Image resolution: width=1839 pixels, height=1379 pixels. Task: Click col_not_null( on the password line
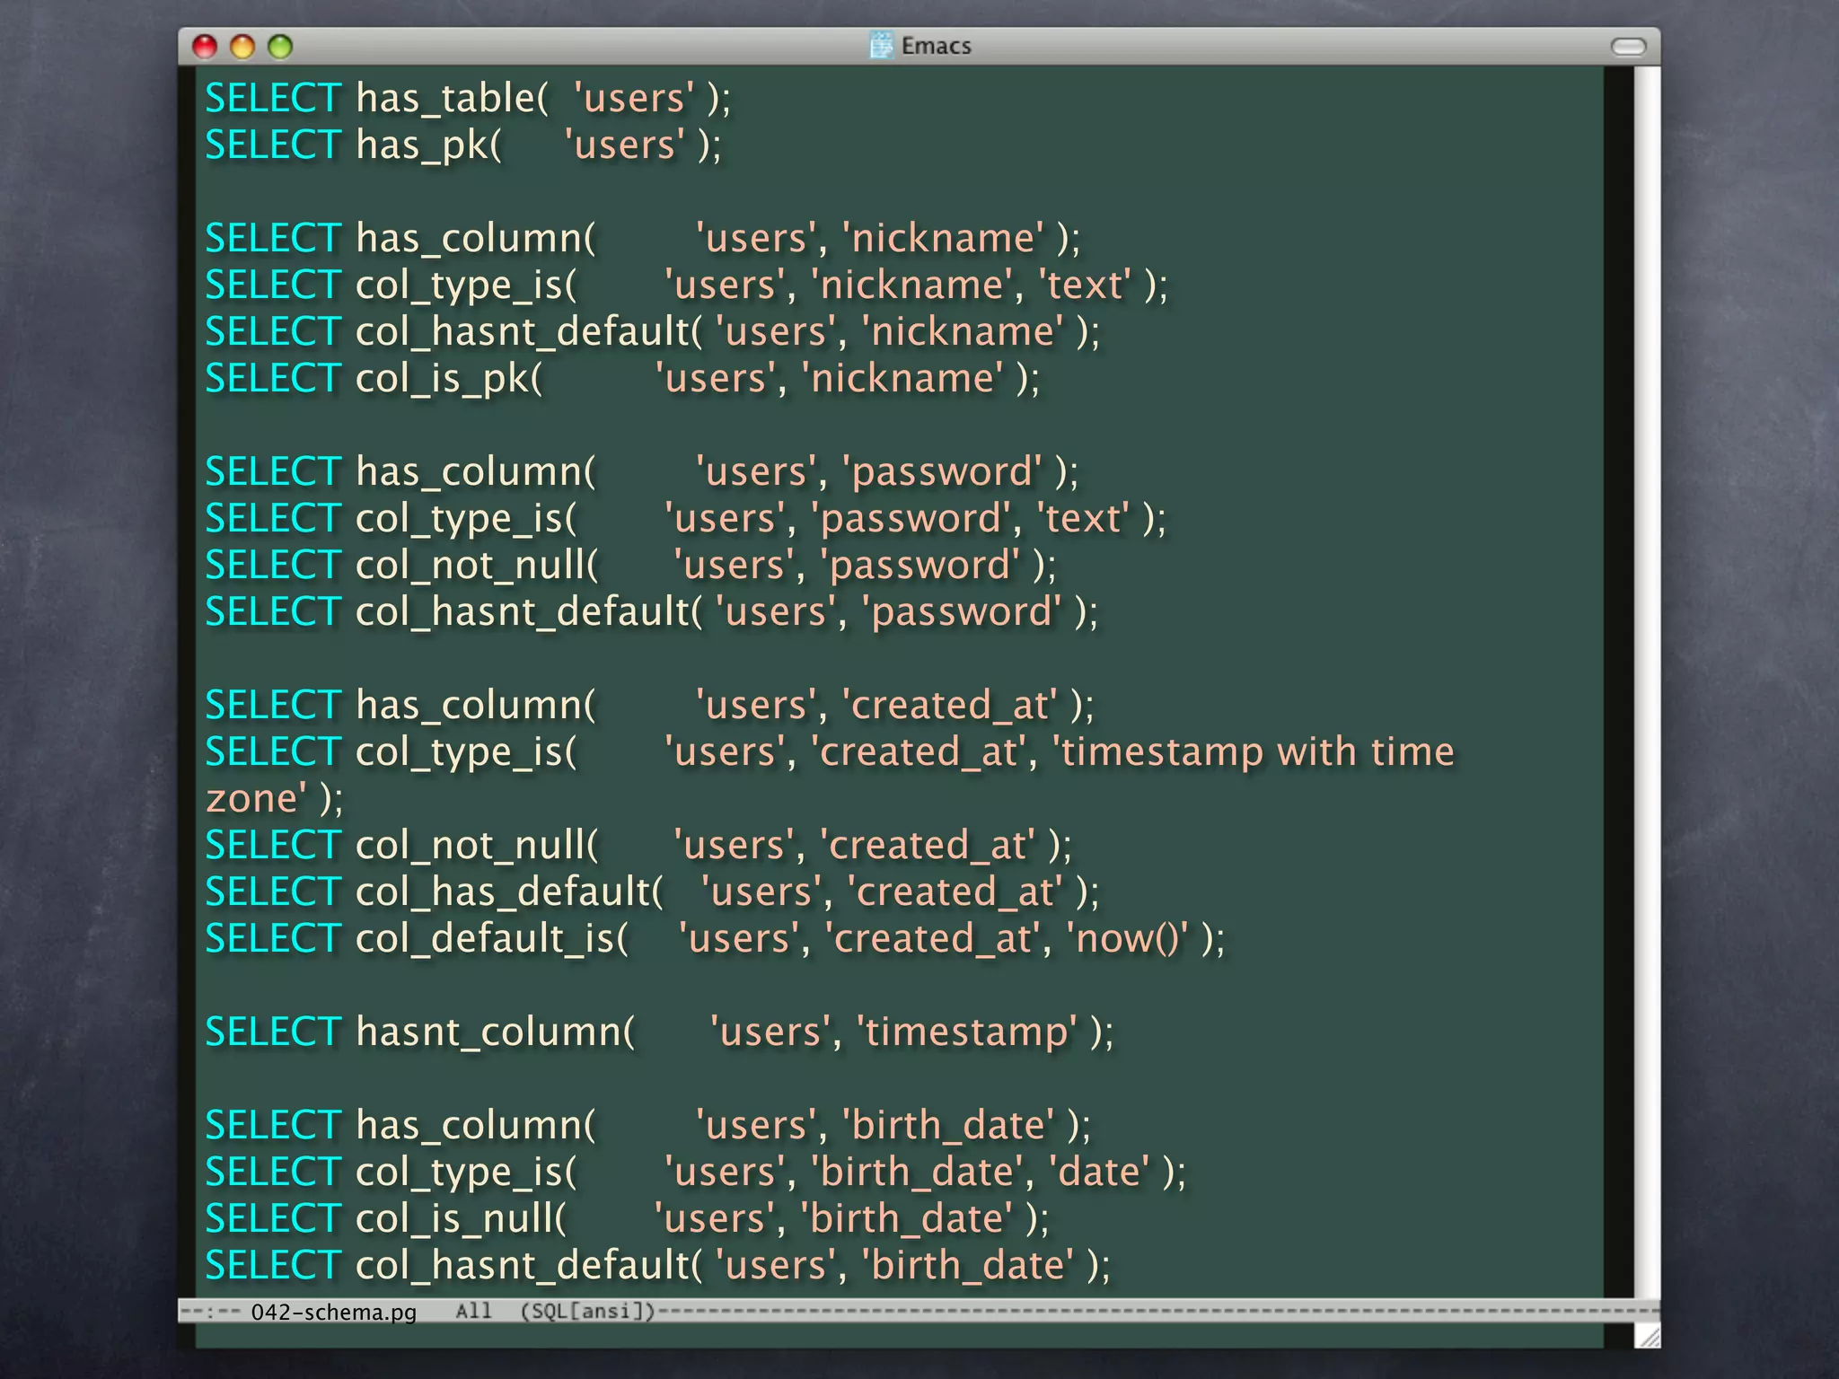tap(477, 566)
